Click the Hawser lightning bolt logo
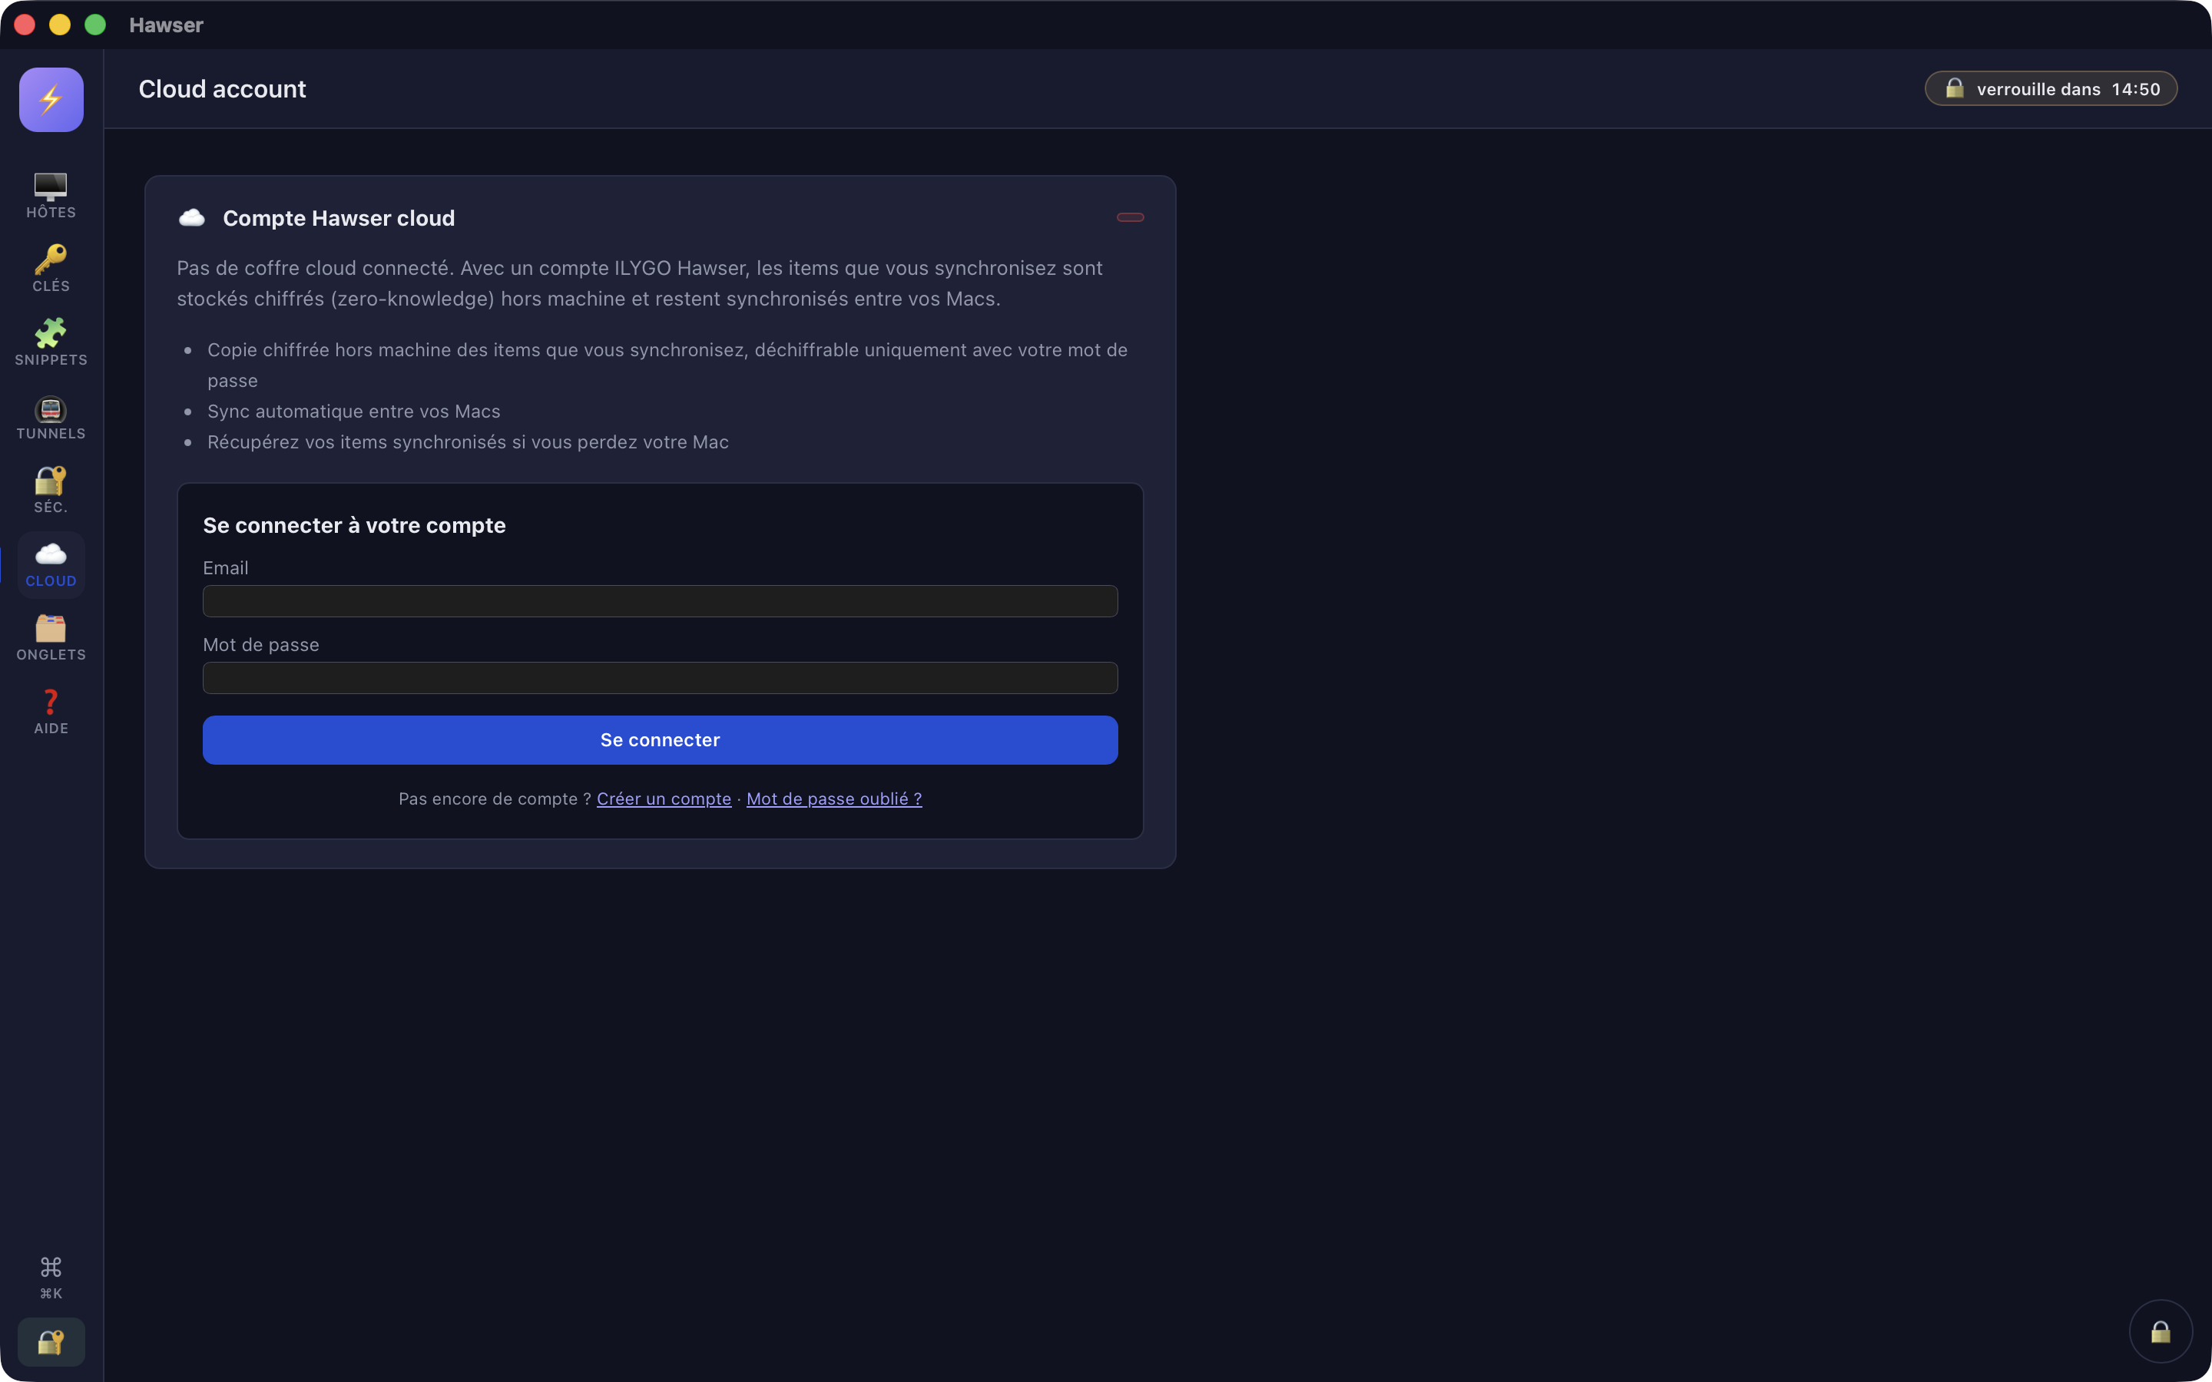This screenshot has height=1382, width=2212. click(51, 100)
